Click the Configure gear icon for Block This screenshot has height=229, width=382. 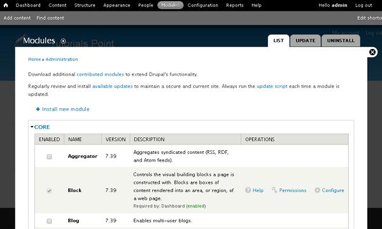click(x=317, y=190)
